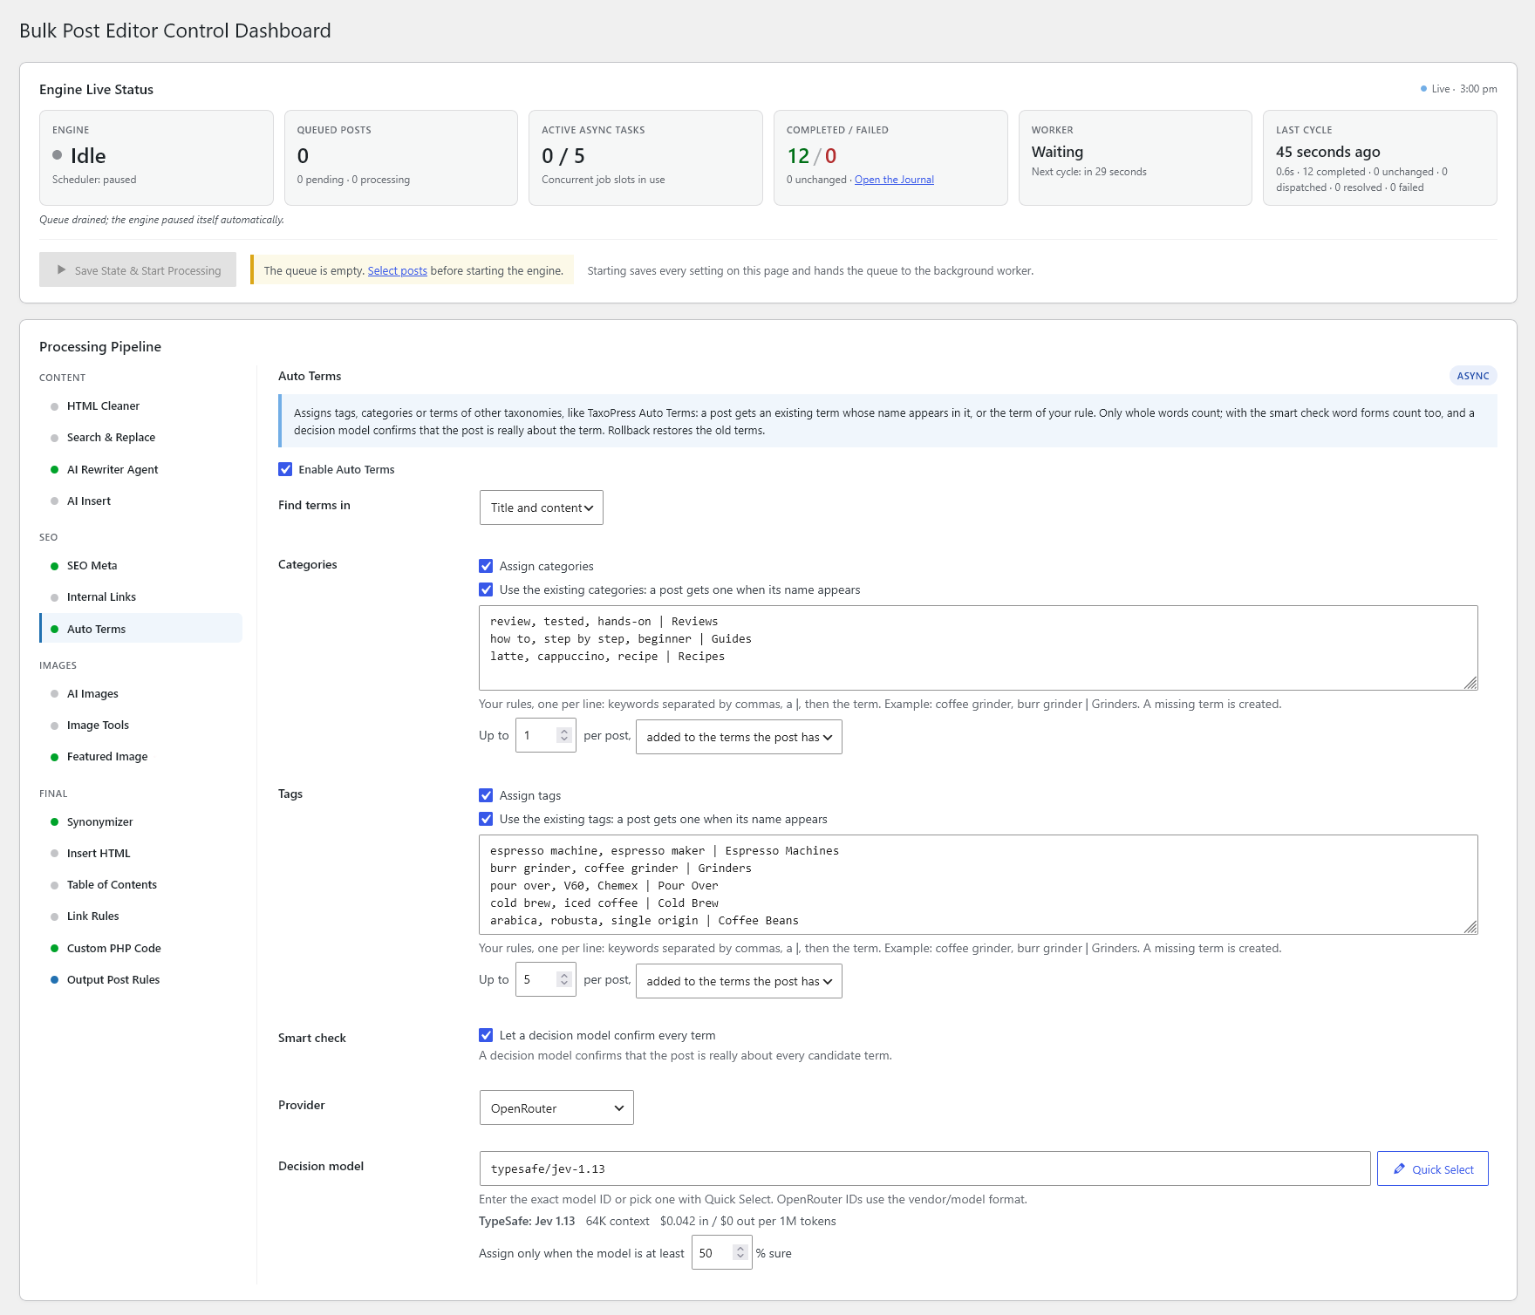The image size is (1535, 1315).
Task: Click the Quick Select button
Action: (x=1432, y=1169)
